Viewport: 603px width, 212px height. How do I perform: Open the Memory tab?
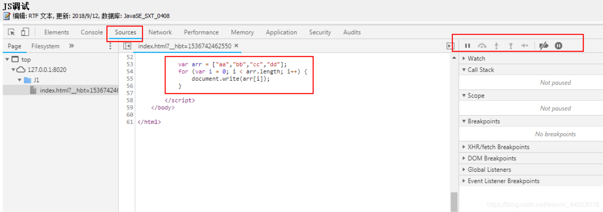pos(242,32)
